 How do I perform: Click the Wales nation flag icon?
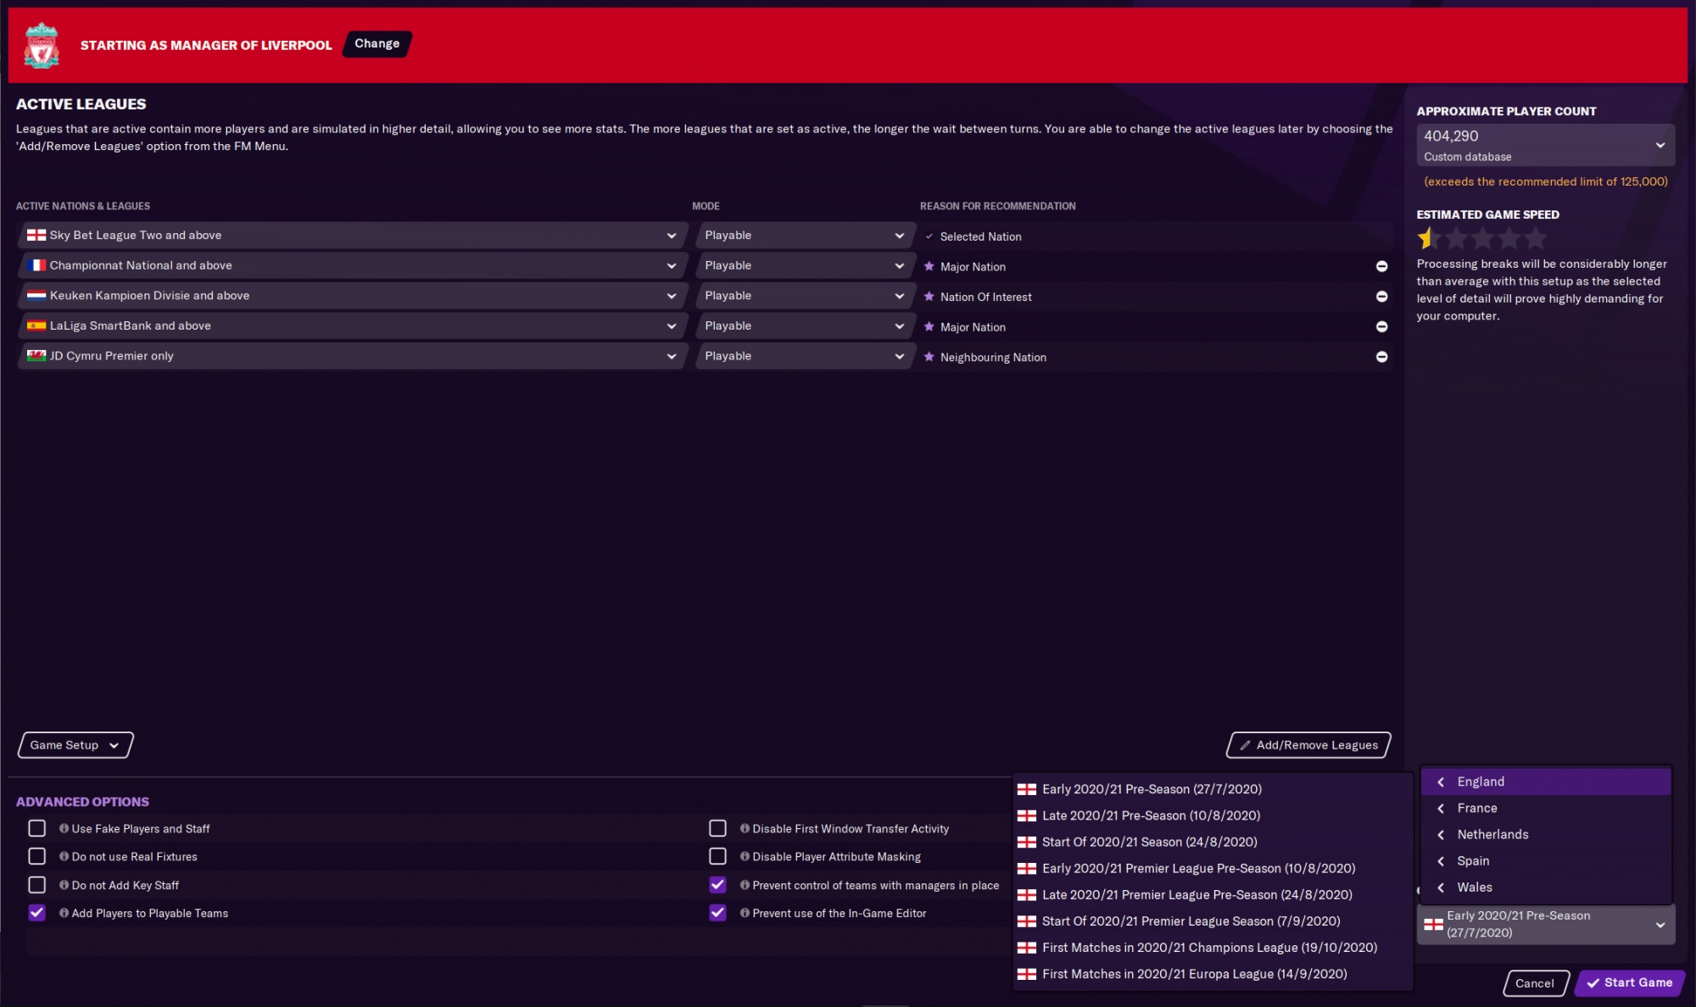pyautogui.click(x=34, y=356)
